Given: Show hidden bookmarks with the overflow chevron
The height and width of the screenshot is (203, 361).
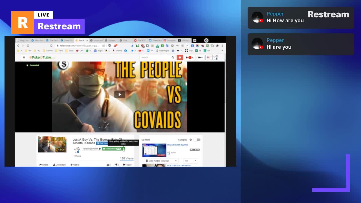Looking at the screenshot, I should (x=222, y=51).
